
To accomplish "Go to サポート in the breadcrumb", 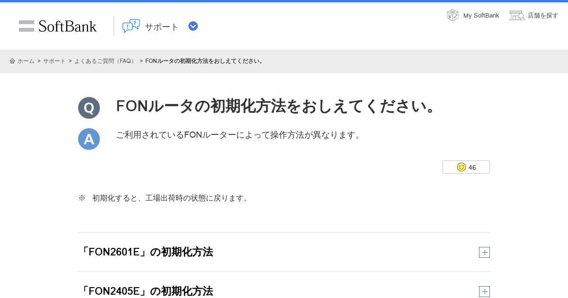I will [54, 61].
